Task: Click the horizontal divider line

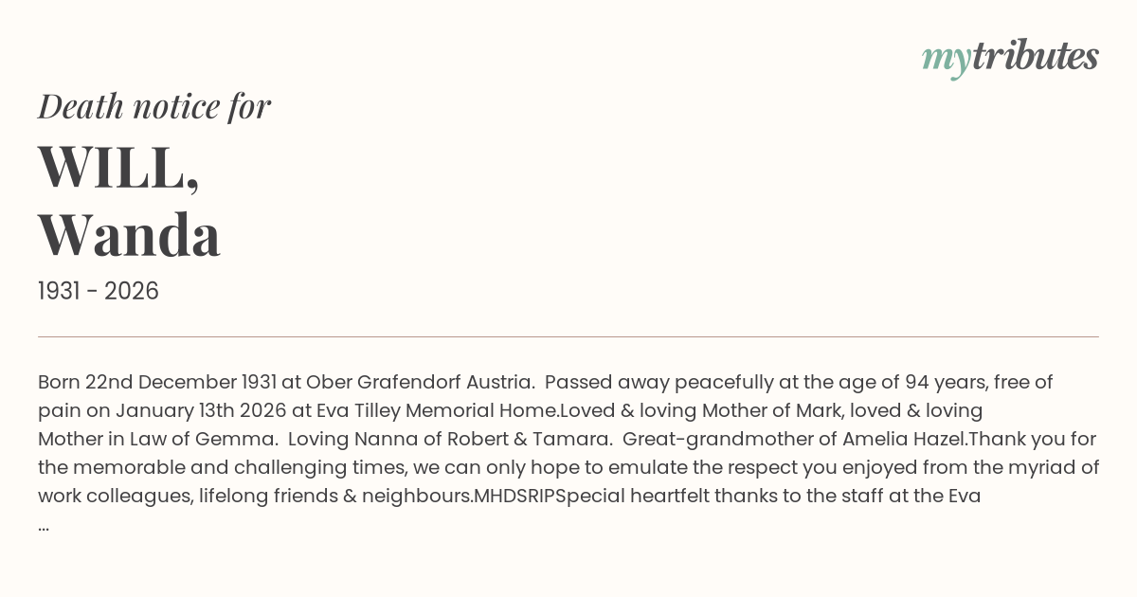Action: pyautogui.click(x=568, y=336)
